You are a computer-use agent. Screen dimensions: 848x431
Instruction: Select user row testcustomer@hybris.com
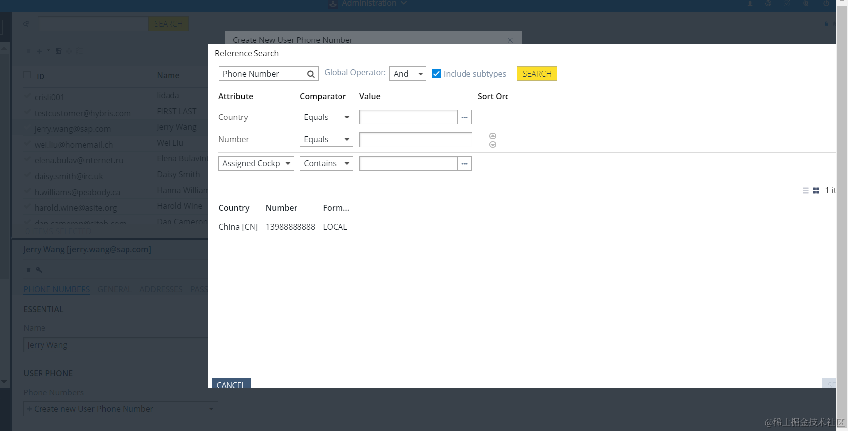click(x=115, y=113)
